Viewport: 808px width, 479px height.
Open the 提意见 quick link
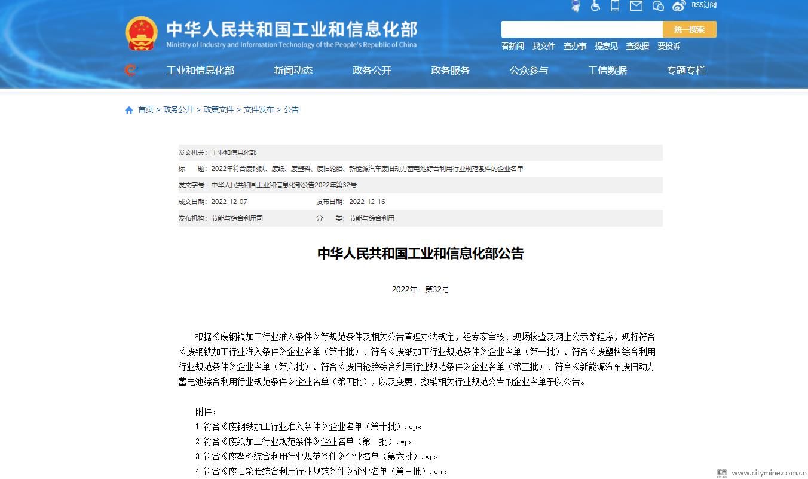pyautogui.click(x=607, y=46)
